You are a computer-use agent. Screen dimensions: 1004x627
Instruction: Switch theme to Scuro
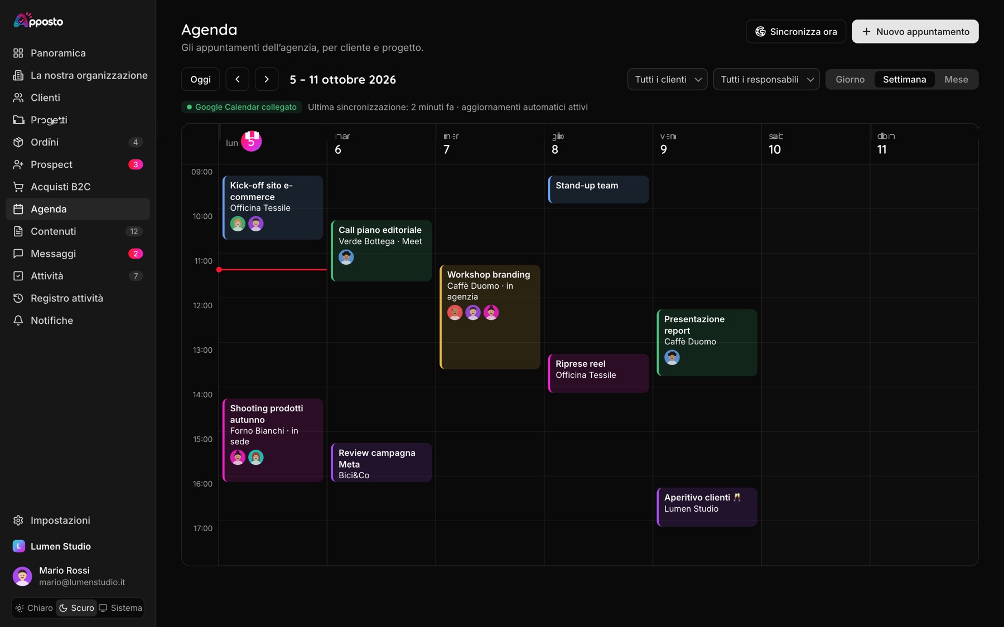[77, 608]
